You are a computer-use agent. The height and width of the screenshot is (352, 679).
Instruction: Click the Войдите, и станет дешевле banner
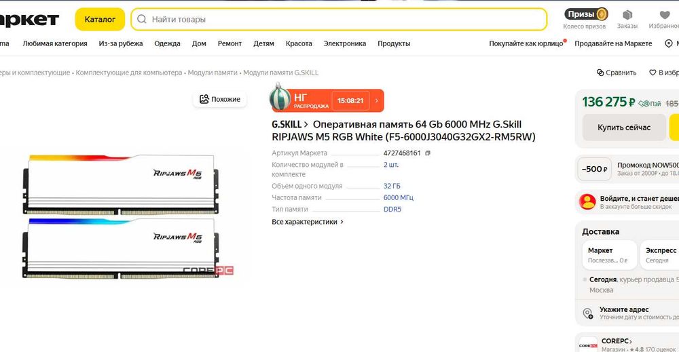(x=628, y=202)
